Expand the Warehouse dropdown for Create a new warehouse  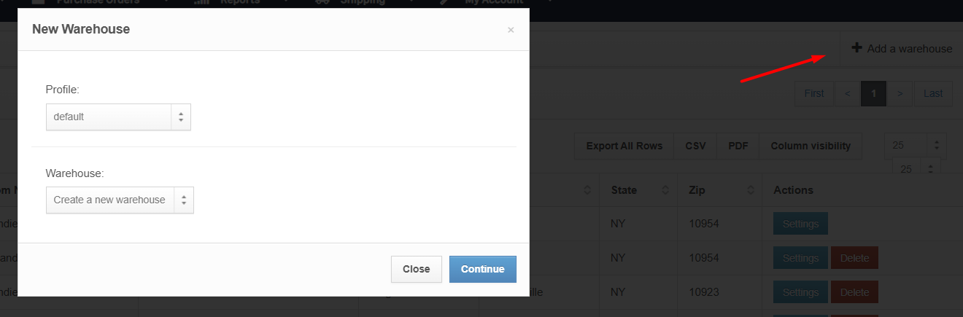tap(120, 200)
